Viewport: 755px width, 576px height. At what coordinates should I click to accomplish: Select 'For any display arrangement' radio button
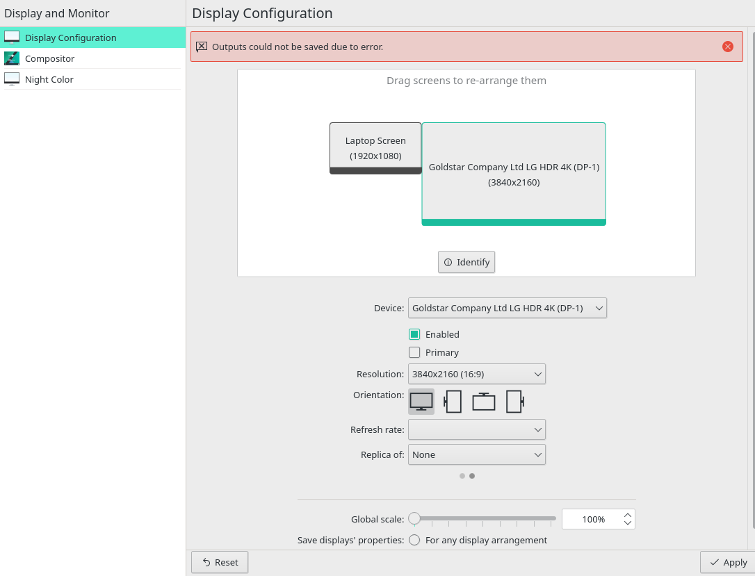point(414,540)
